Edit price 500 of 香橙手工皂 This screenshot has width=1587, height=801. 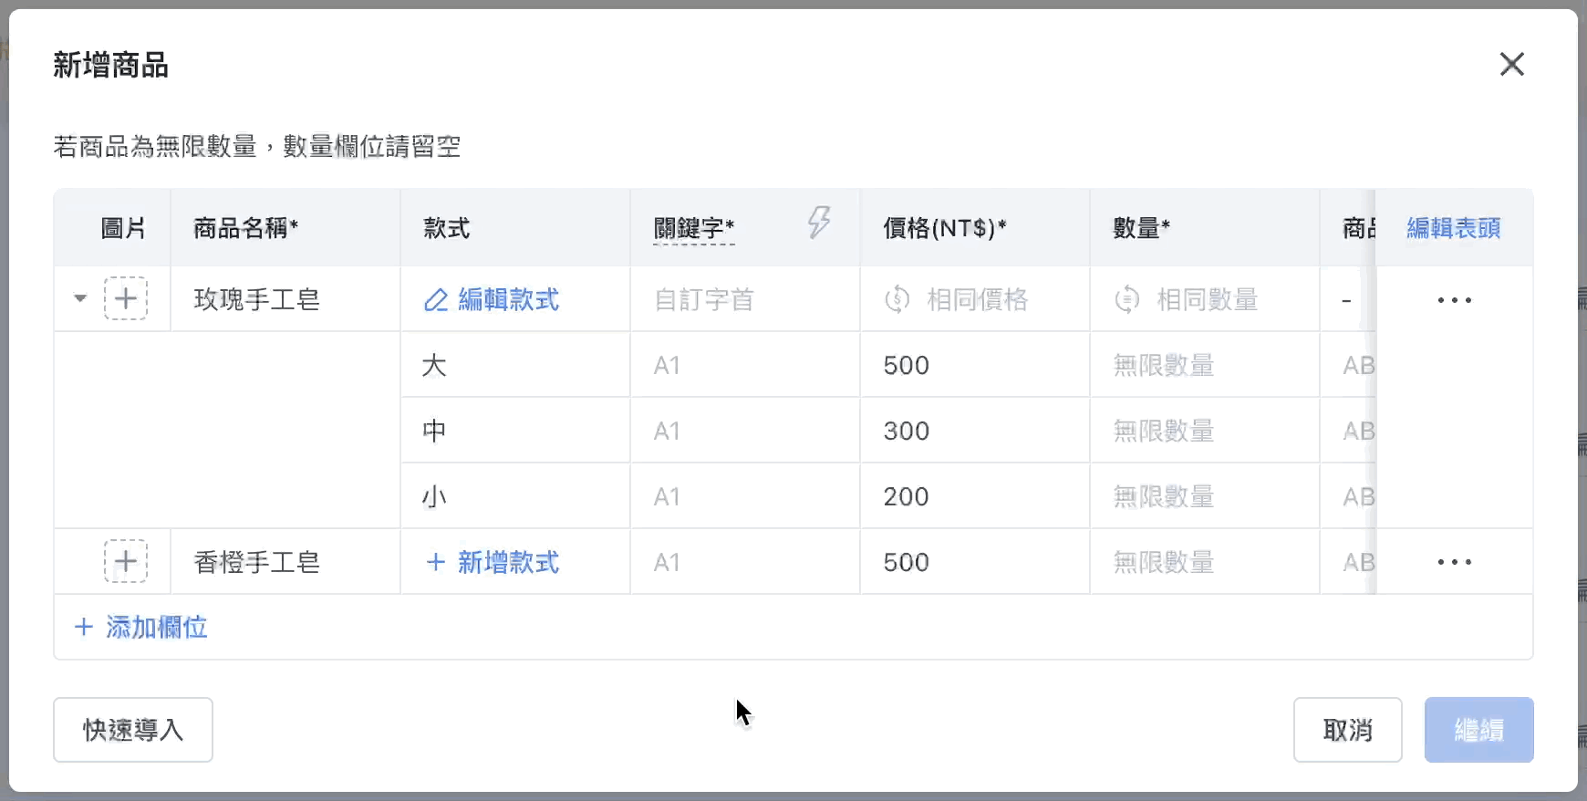[975, 562]
